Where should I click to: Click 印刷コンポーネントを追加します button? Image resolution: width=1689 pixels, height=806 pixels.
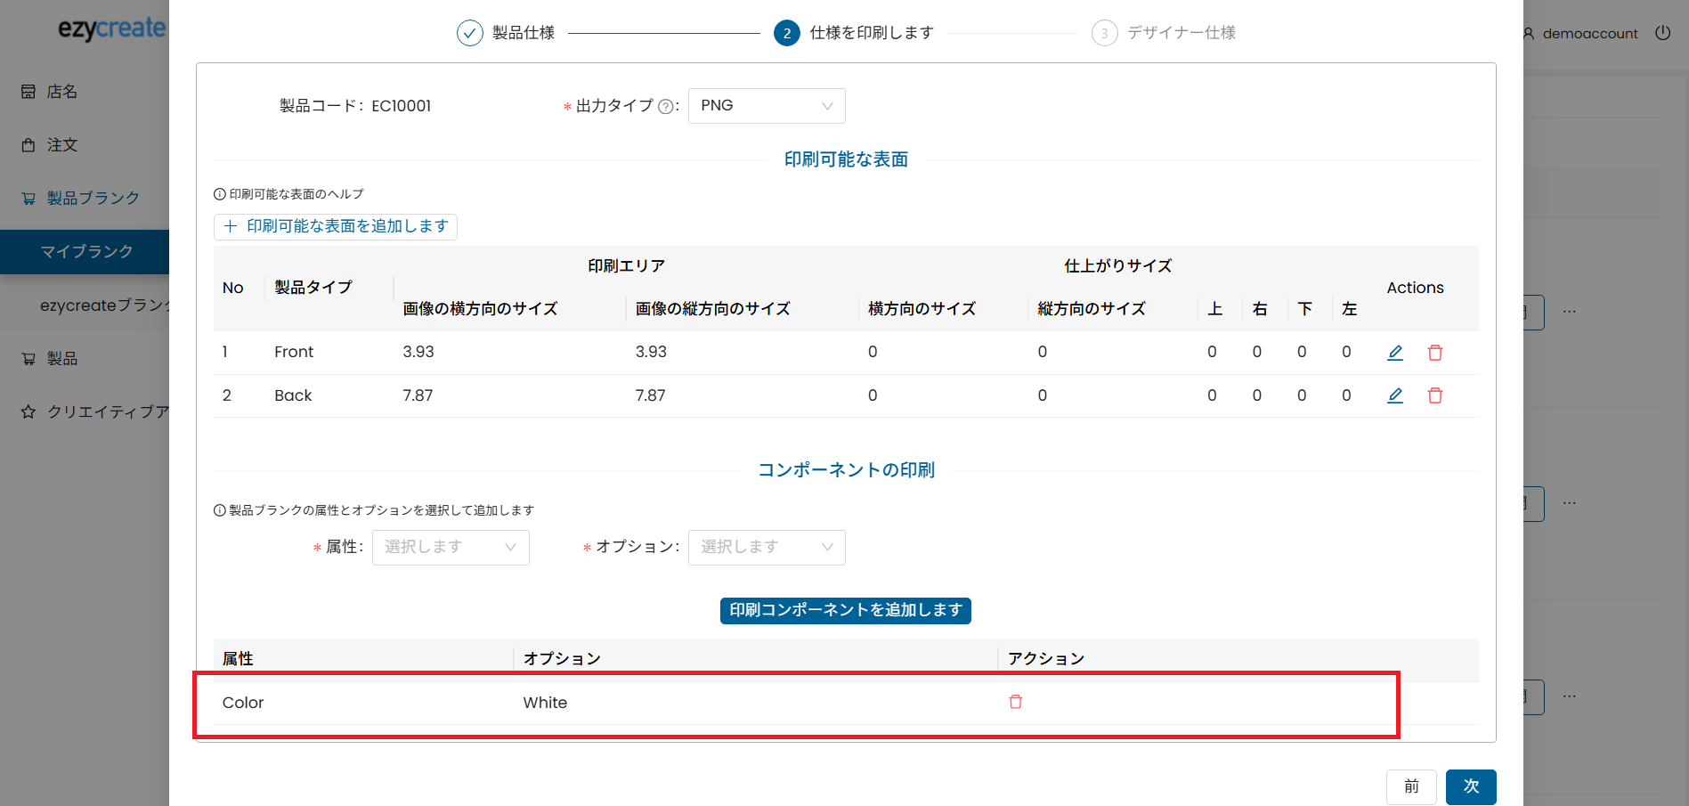(x=845, y=610)
